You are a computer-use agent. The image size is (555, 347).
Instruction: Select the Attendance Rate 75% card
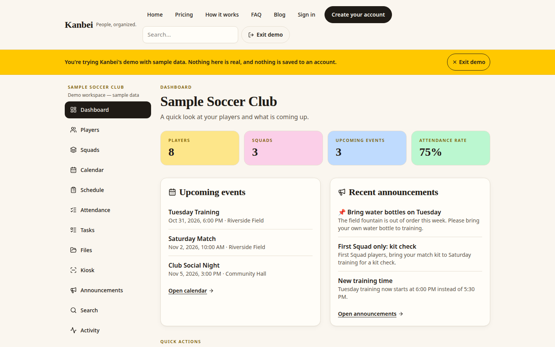click(451, 148)
